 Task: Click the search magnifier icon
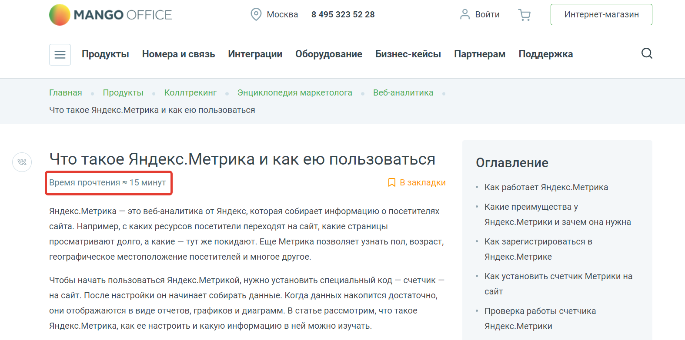click(x=647, y=53)
